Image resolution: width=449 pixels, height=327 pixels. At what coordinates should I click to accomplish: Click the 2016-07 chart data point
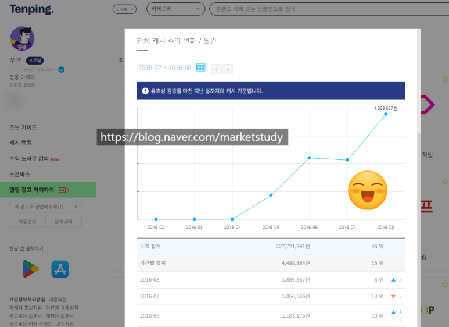coord(347,160)
